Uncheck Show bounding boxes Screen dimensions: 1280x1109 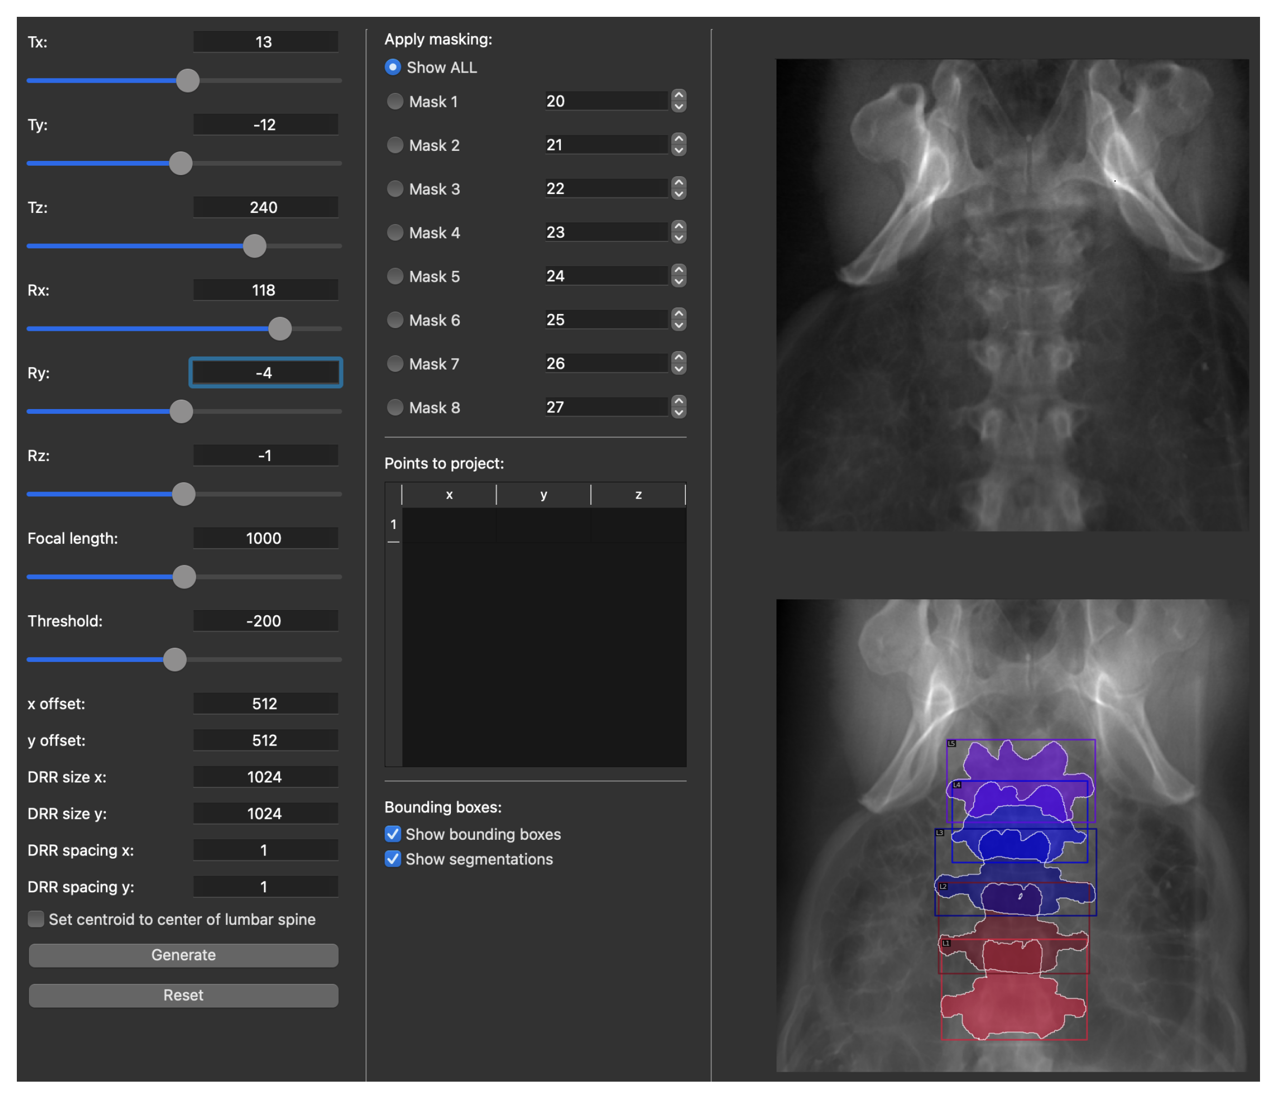392,834
